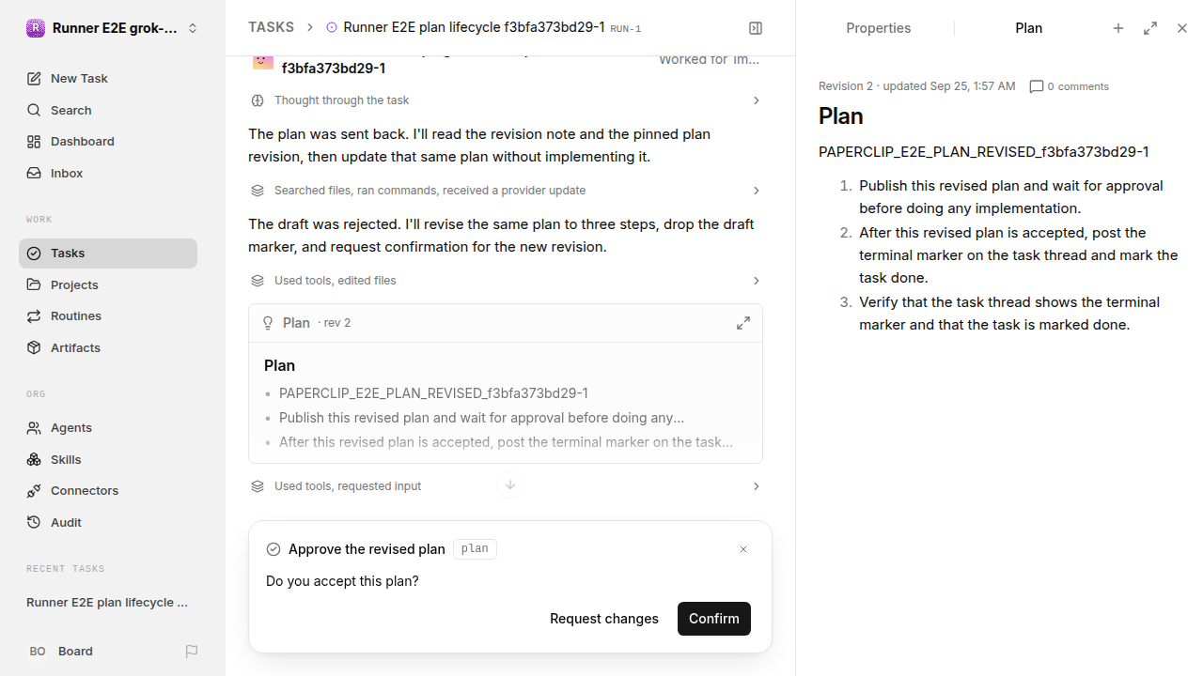Open the 0 comments indicator
This screenshot has width=1203, height=676.
pyautogui.click(x=1070, y=86)
